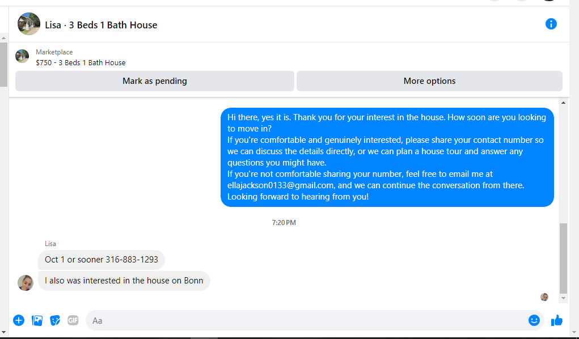
Task: Attach a photo using image icon
Action: tap(37, 320)
